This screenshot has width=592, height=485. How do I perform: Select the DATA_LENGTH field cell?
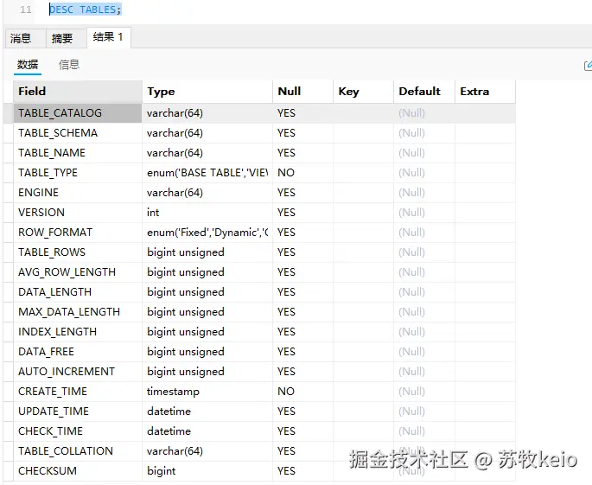[x=78, y=292]
